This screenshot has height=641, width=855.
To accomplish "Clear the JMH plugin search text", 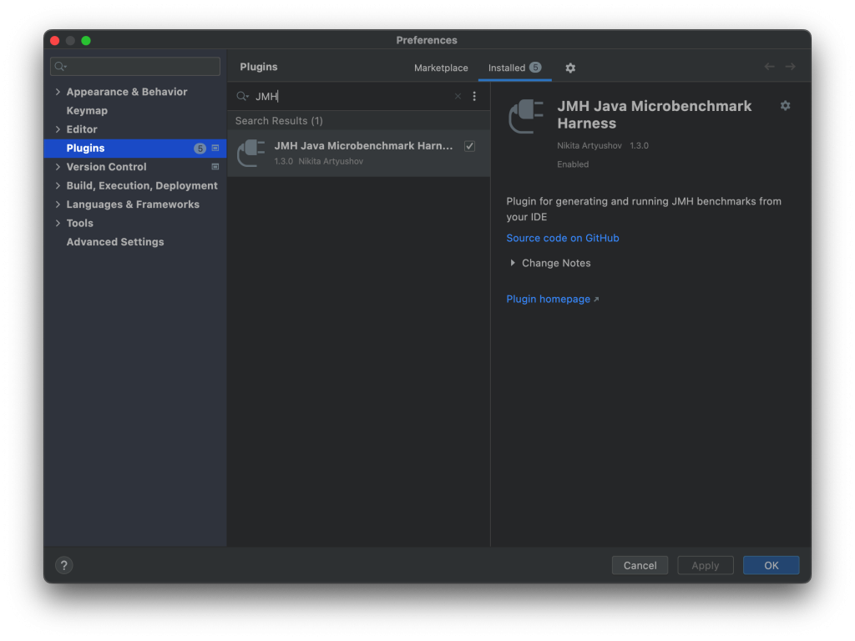I will [458, 97].
